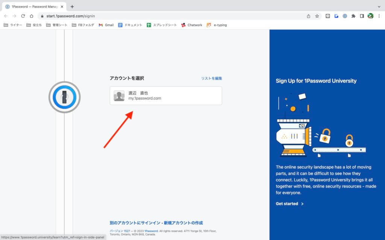The height and width of the screenshot is (240, 385).
Task: Click the Pocket-style extension icon in the toolbar
Action: (327, 16)
